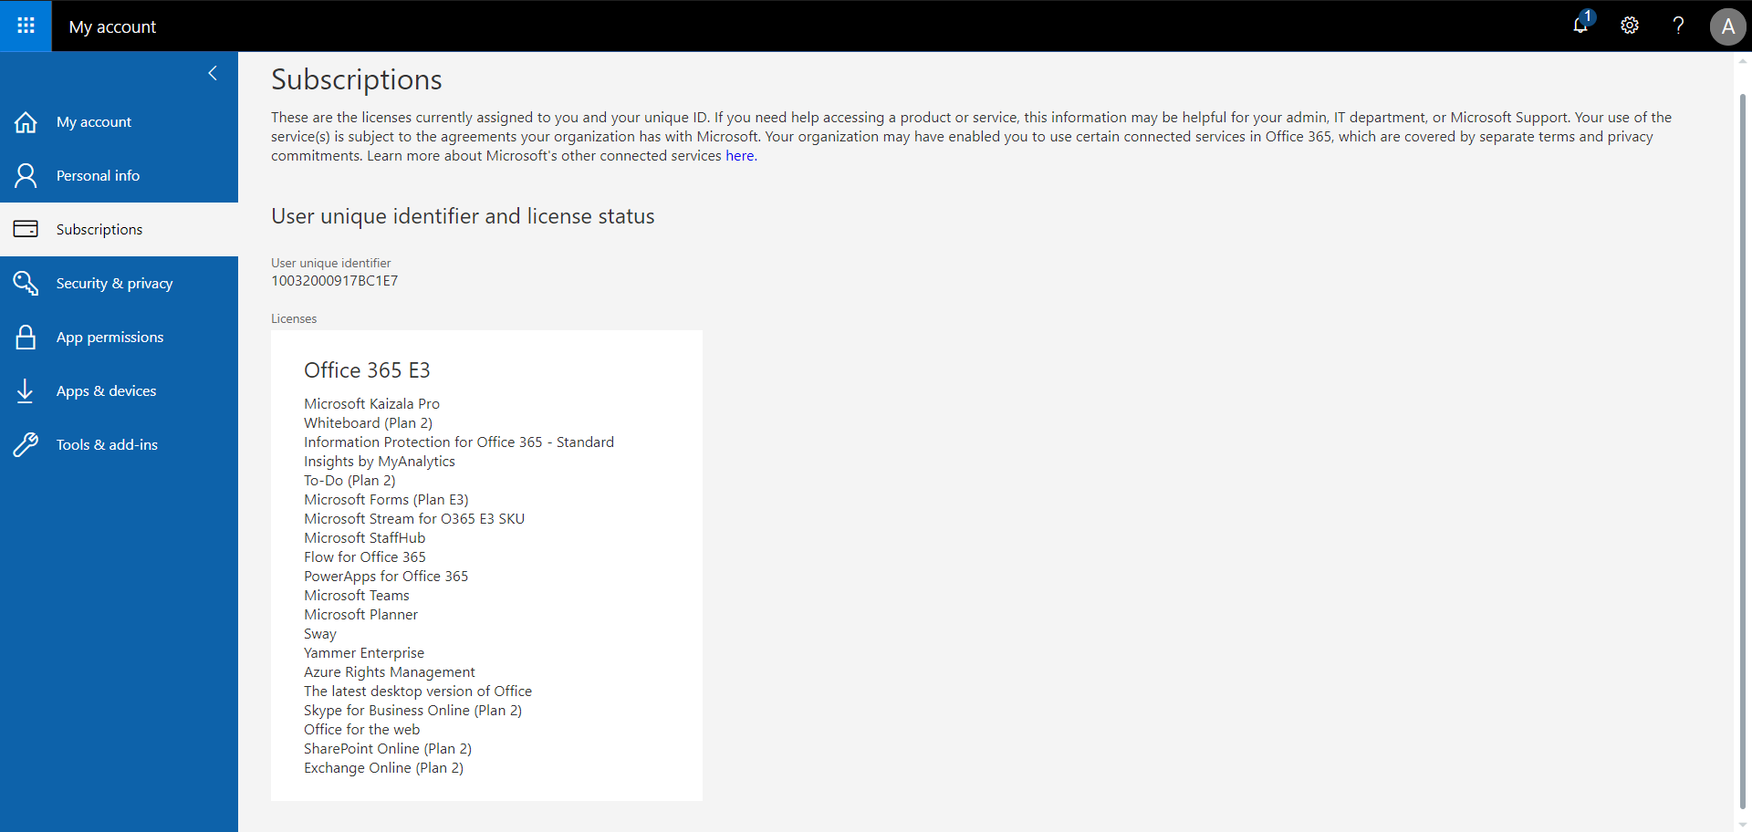Click Microsoft Kaizala Pro entry
Screen dimensions: 1752x832
pos(371,404)
